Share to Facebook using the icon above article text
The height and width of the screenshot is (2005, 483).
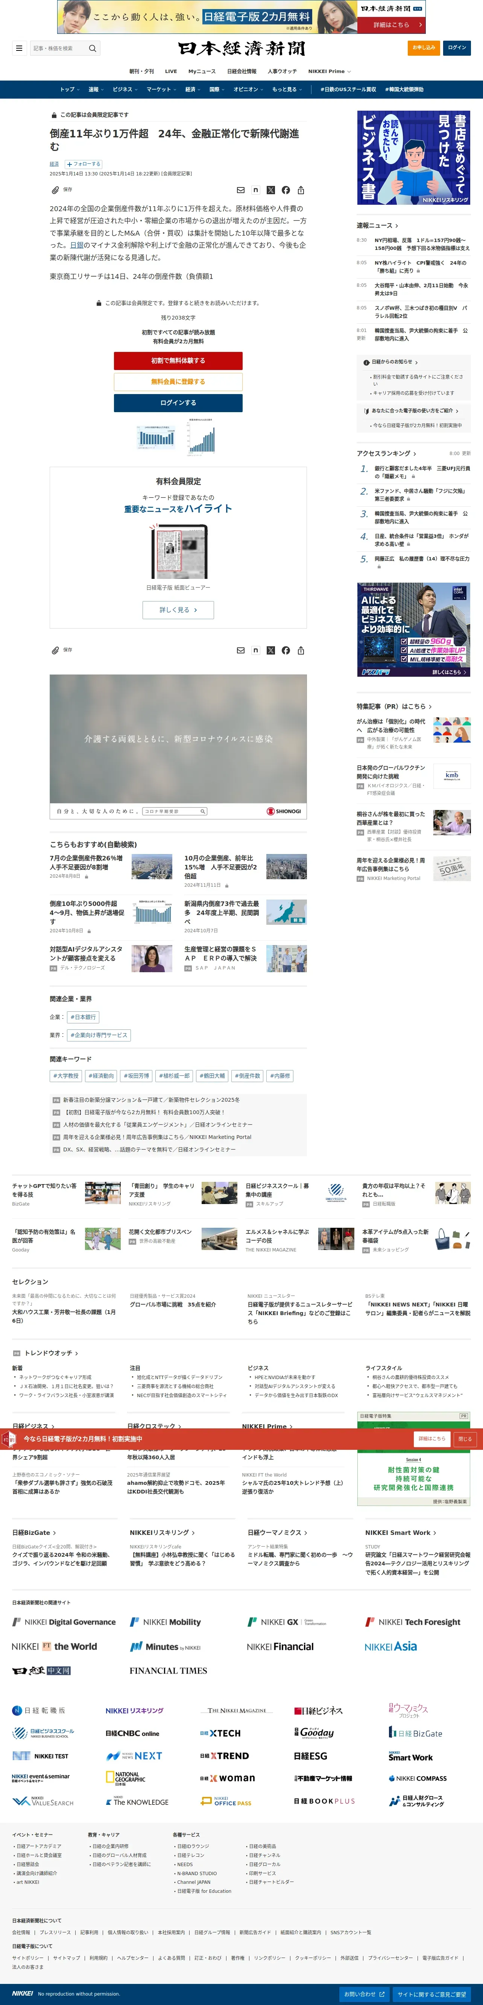286,190
